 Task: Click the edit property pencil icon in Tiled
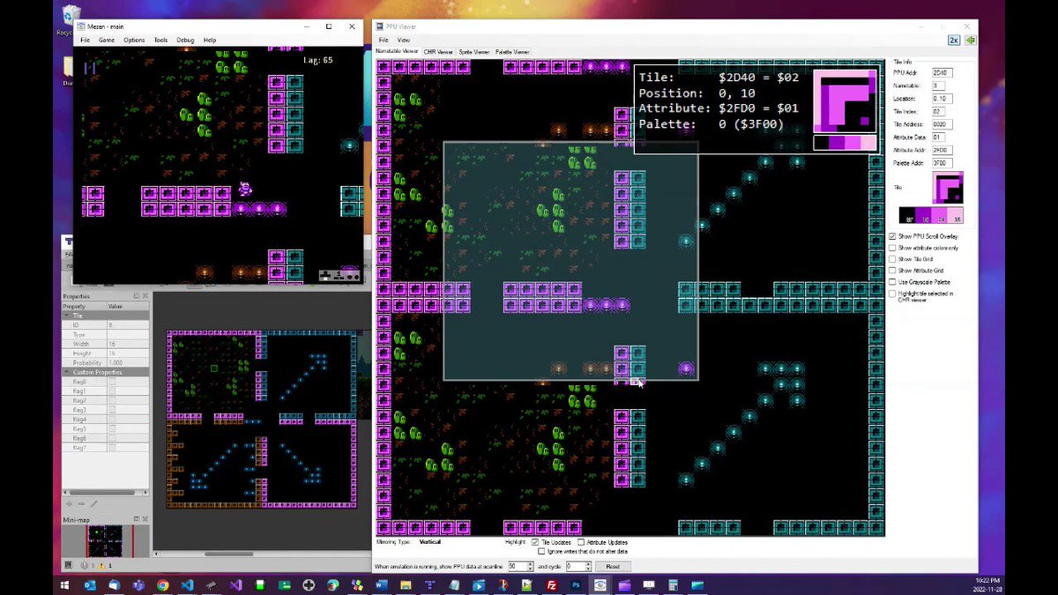click(x=94, y=504)
